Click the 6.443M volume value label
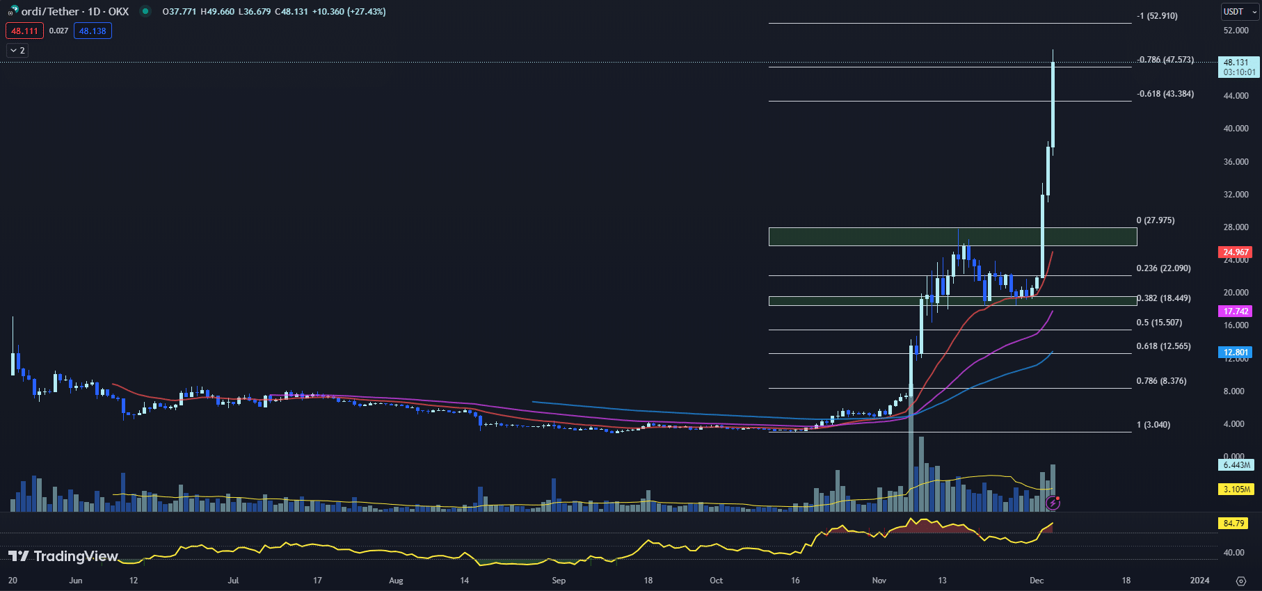The image size is (1262, 591). [1236, 465]
